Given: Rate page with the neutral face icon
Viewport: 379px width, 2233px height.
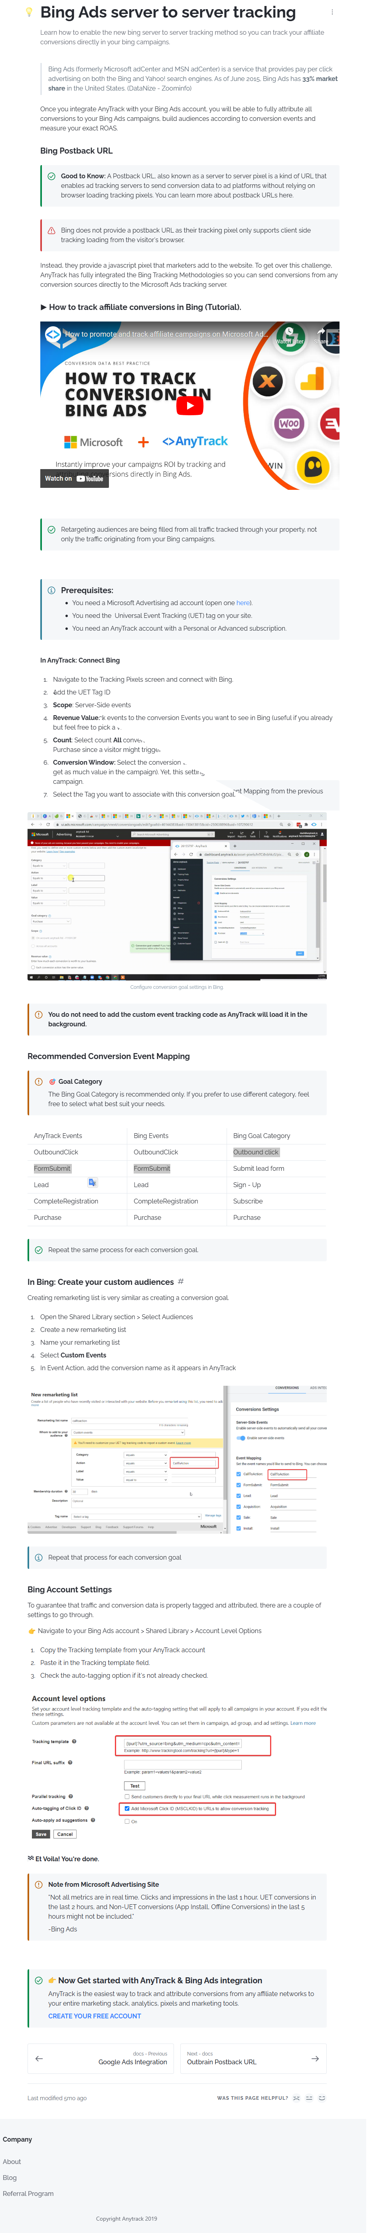Looking at the screenshot, I should click(x=310, y=2098).
